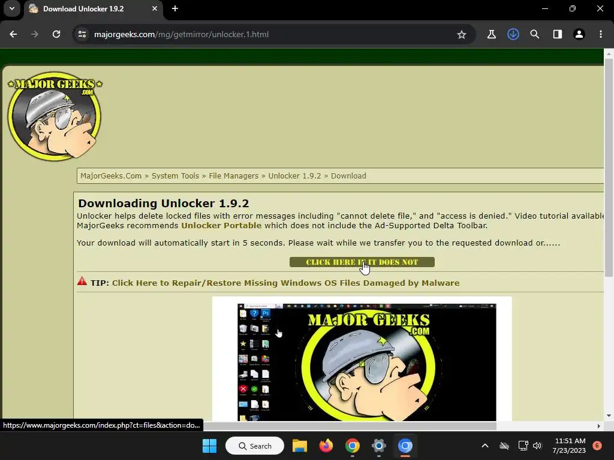Show hidden system tray icons
Viewport: 614px width, 460px height.
coord(484,446)
